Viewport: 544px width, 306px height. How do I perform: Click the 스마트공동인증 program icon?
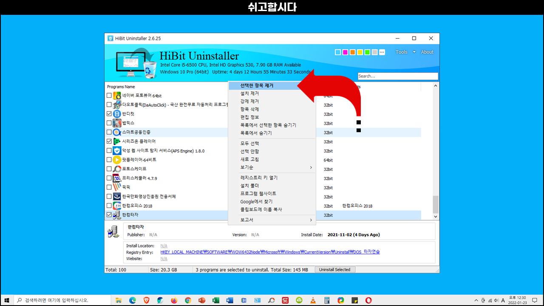117,132
